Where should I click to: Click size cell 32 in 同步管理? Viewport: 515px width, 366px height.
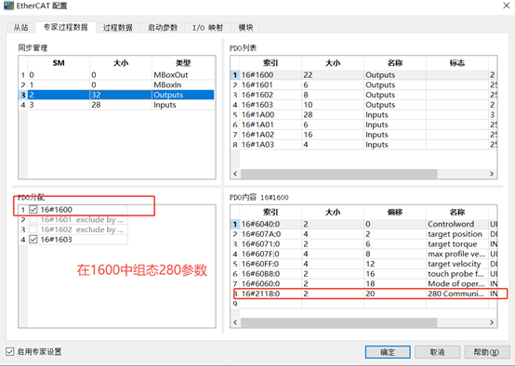121,95
